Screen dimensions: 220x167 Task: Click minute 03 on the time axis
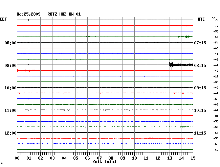52,158
